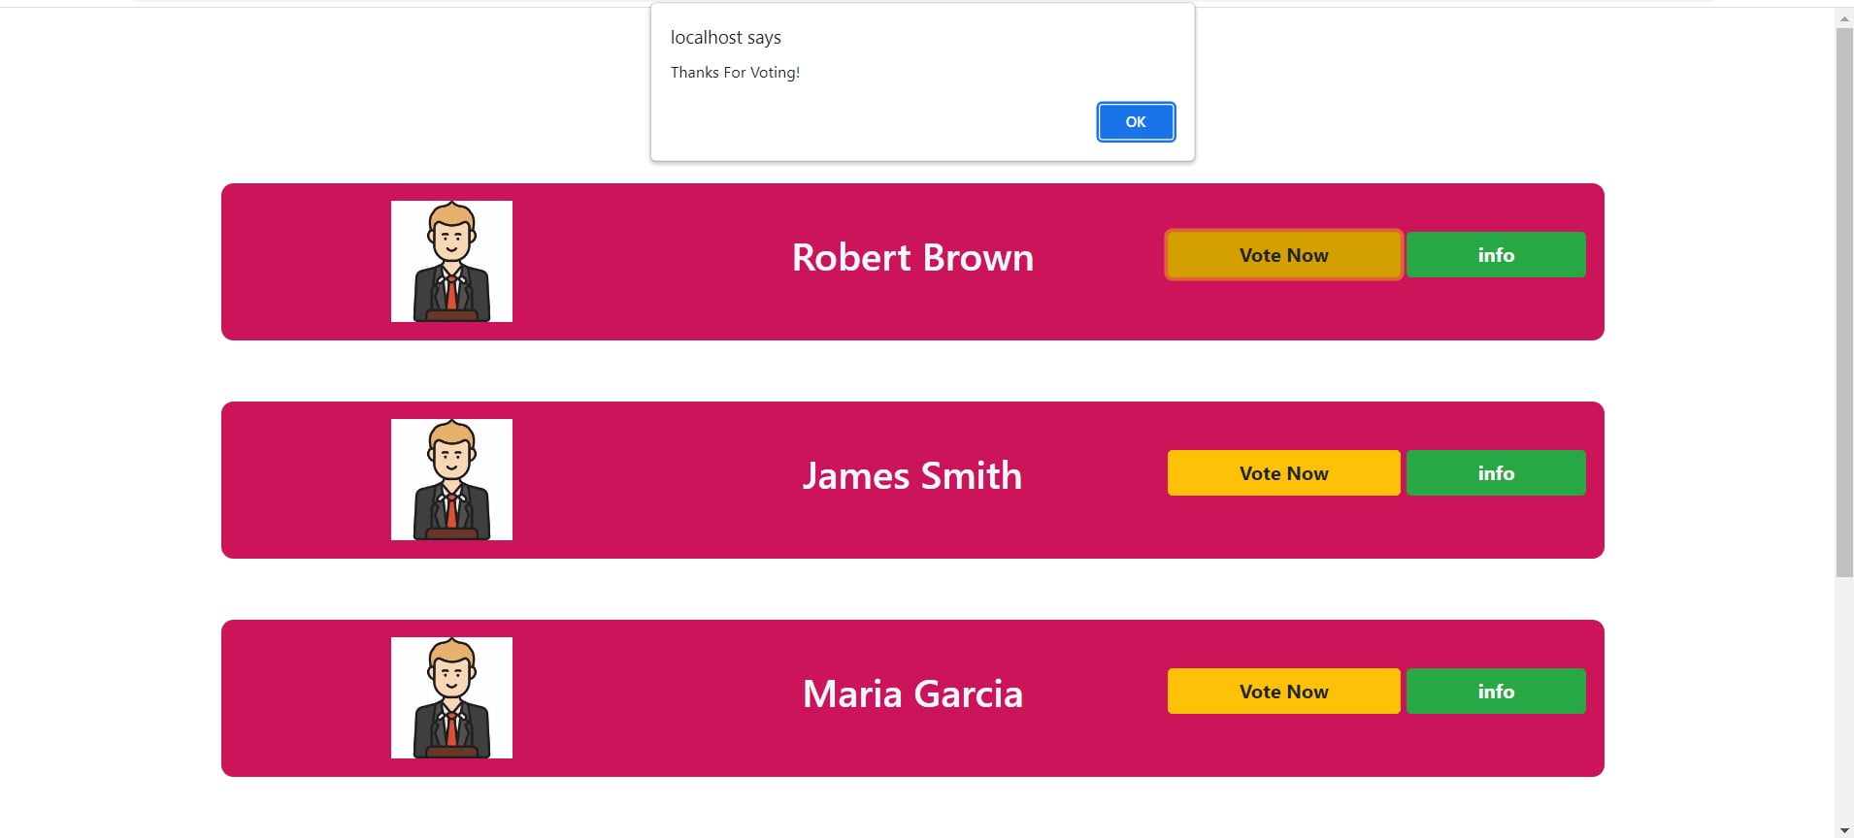Click the Thanks For Voting message
1854x838 pixels.
(x=735, y=73)
